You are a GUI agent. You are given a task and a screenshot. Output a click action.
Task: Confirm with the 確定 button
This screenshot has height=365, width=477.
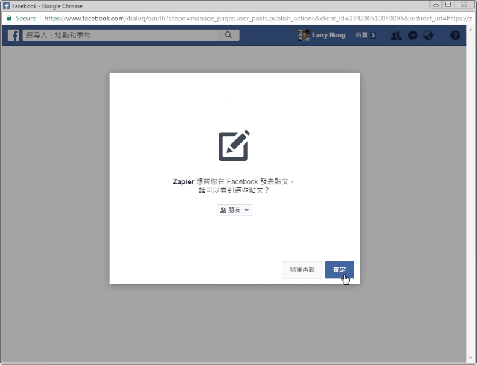(340, 269)
